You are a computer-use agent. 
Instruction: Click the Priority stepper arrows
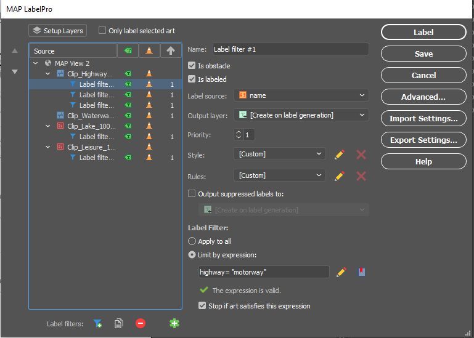(x=239, y=135)
